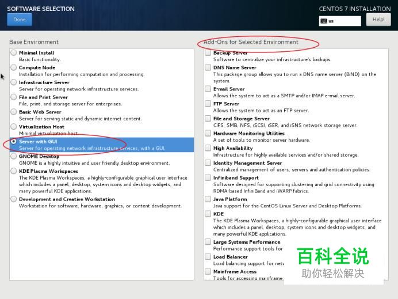Check Identity Management Server box
This screenshot has height=299, width=398.
click(x=208, y=162)
